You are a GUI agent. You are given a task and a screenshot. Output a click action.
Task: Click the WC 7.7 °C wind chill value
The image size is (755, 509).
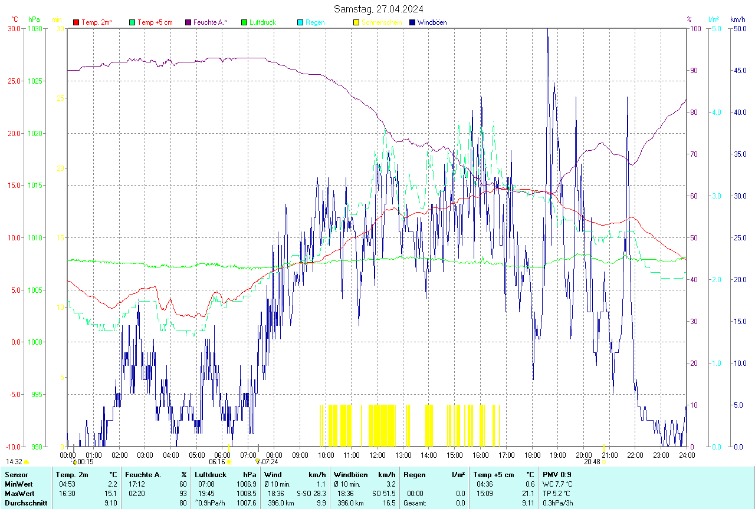point(557,484)
